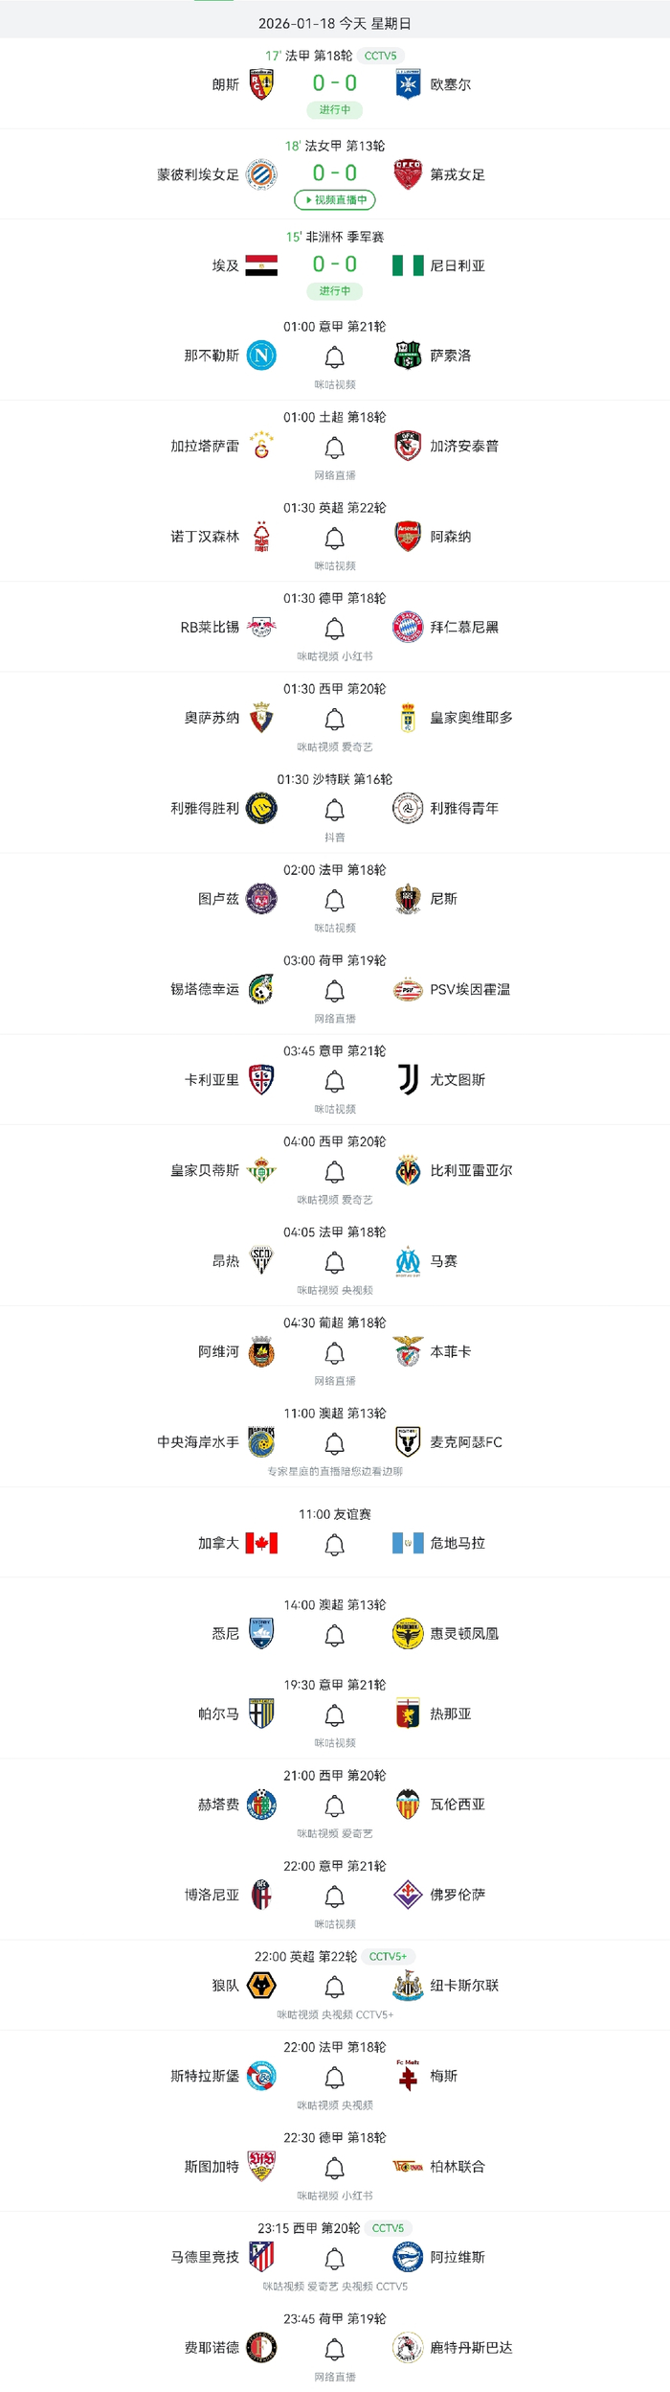Tap 进行中 badge under 朗斯 vs 欧塞尔

[x=335, y=110]
